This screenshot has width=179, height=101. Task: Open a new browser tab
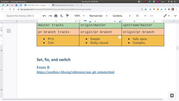coord(81,5)
